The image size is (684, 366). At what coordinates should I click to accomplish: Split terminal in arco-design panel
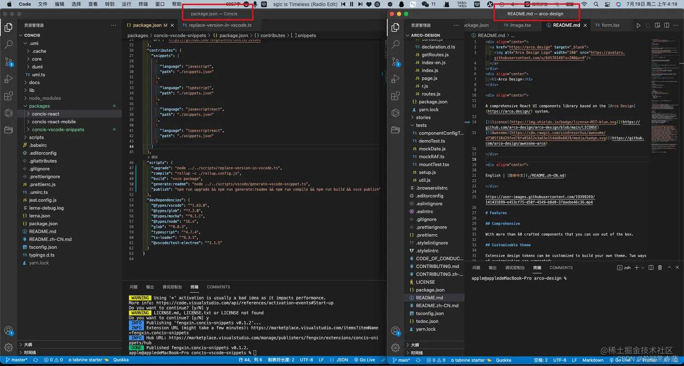pos(651,268)
